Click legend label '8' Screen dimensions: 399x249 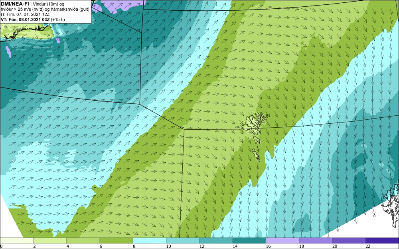pos(134,246)
